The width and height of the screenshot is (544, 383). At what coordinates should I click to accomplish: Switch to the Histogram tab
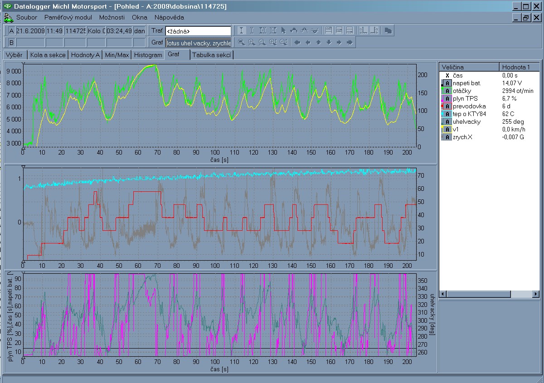(148, 55)
